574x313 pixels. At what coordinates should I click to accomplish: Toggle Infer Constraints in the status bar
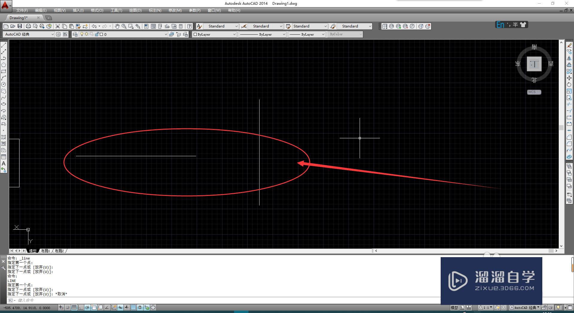(x=61, y=307)
